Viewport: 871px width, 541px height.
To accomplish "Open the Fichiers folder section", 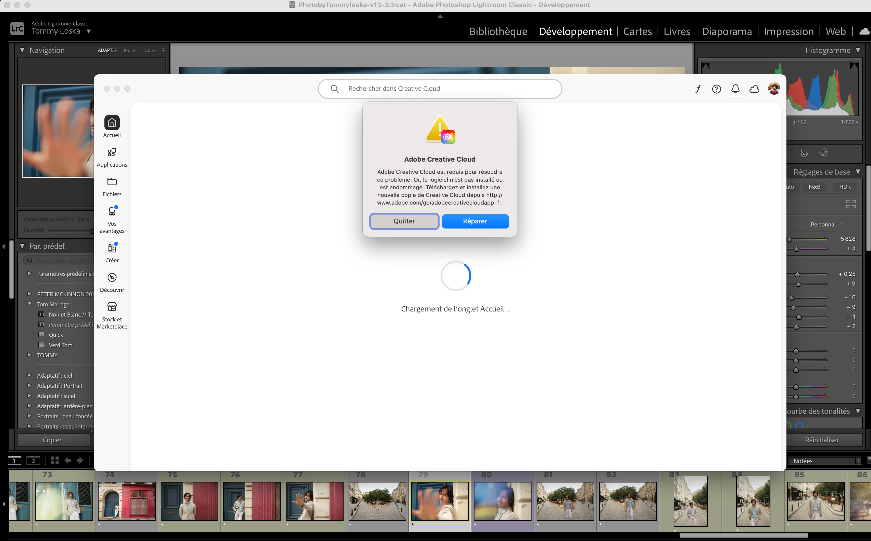I will click(x=112, y=187).
